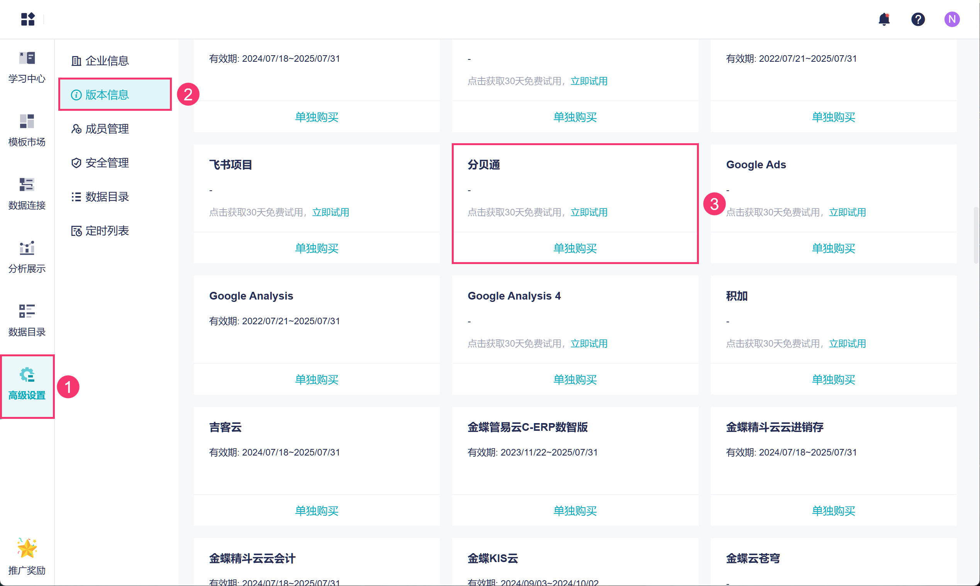The height and width of the screenshot is (586, 980).
Task: Select 企业信息 menu item
Action: [x=107, y=61]
